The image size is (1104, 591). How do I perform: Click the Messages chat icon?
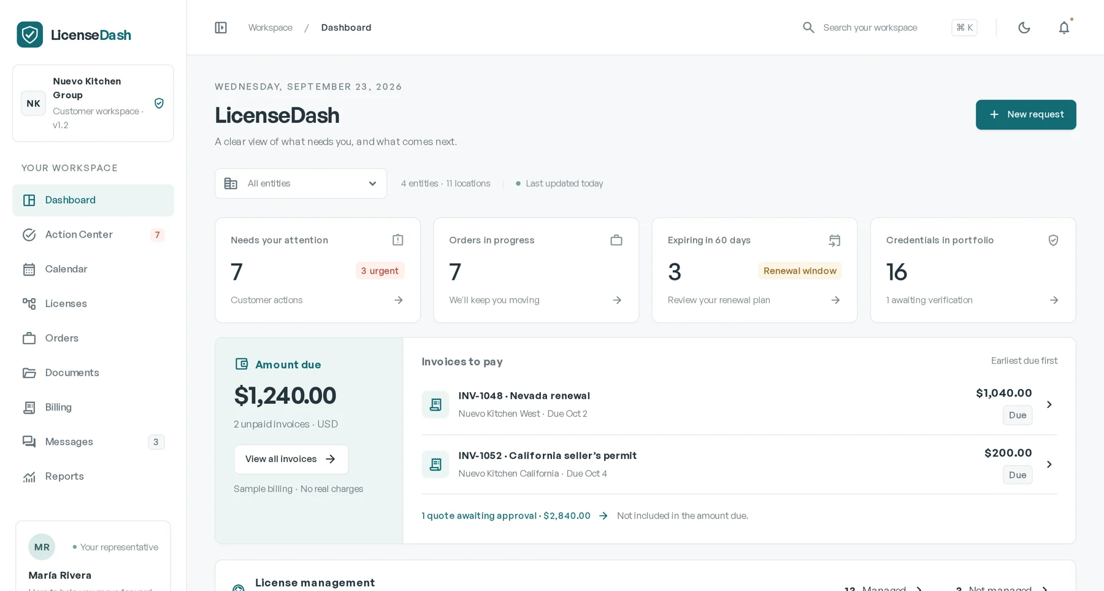(29, 442)
